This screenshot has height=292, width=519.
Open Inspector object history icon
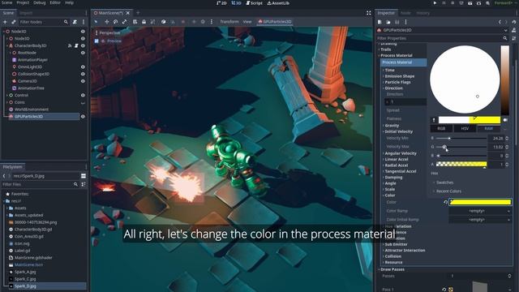point(514,22)
